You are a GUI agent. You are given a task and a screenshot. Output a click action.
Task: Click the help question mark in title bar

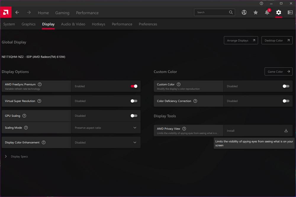pos(261,4)
